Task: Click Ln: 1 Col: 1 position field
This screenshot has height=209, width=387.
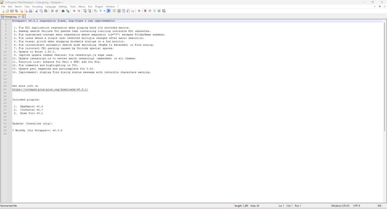Action: tap(290, 205)
